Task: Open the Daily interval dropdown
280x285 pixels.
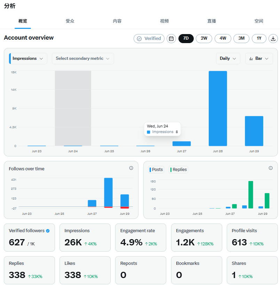Action: (228, 58)
